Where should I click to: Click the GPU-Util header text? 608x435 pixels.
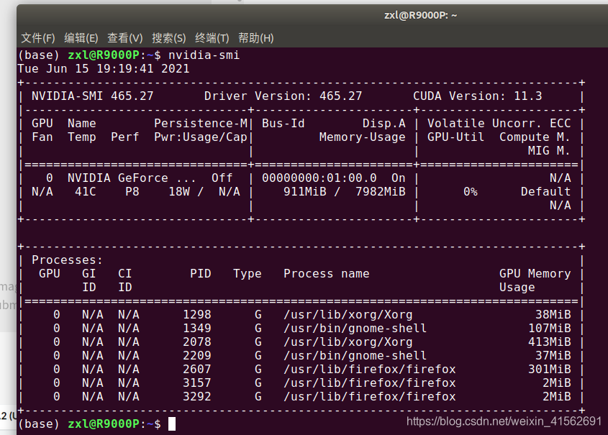coord(455,137)
